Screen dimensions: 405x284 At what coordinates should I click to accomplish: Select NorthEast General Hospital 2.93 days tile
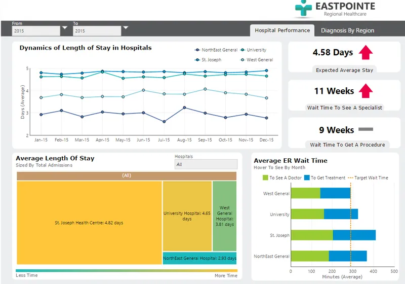(199, 258)
